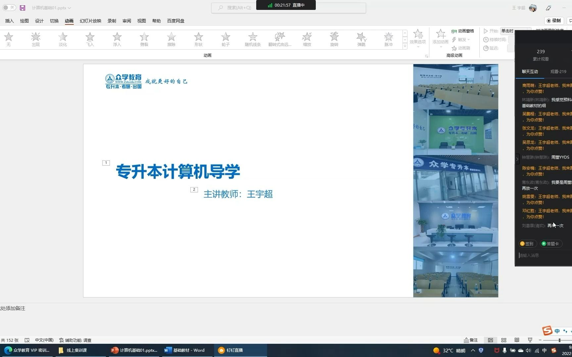Apply the 轮子 (Wheel) animation
The height and width of the screenshot is (357, 572).
click(x=225, y=39)
